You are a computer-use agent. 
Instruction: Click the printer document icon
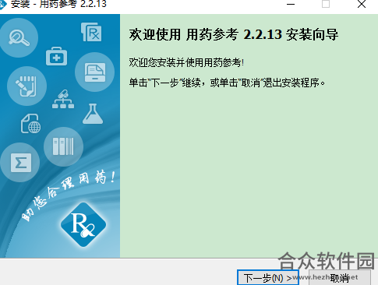[x=94, y=72]
